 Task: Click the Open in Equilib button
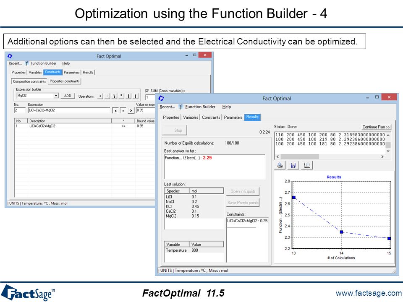(x=243, y=191)
